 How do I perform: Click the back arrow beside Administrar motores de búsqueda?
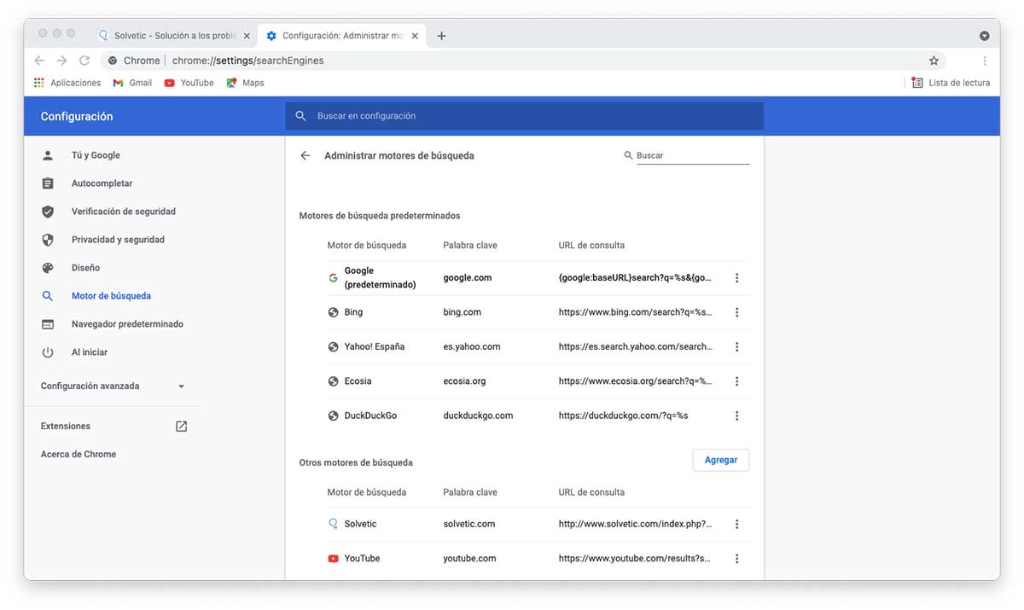pyautogui.click(x=305, y=156)
